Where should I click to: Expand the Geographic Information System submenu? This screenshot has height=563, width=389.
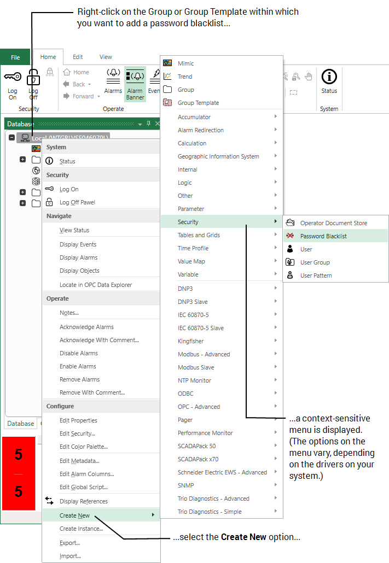click(221, 156)
